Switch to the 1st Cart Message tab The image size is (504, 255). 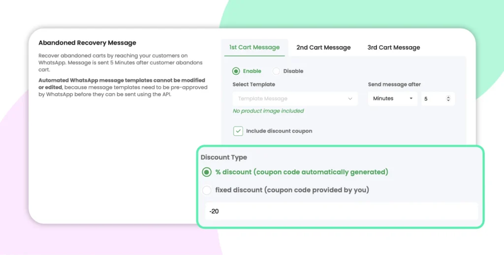point(254,47)
